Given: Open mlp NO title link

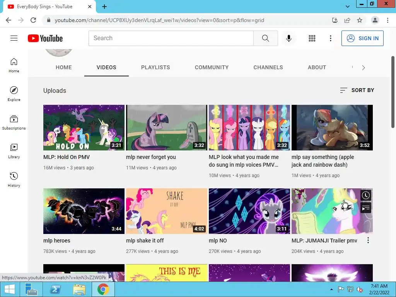Looking at the screenshot, I should tap(218, 241).
